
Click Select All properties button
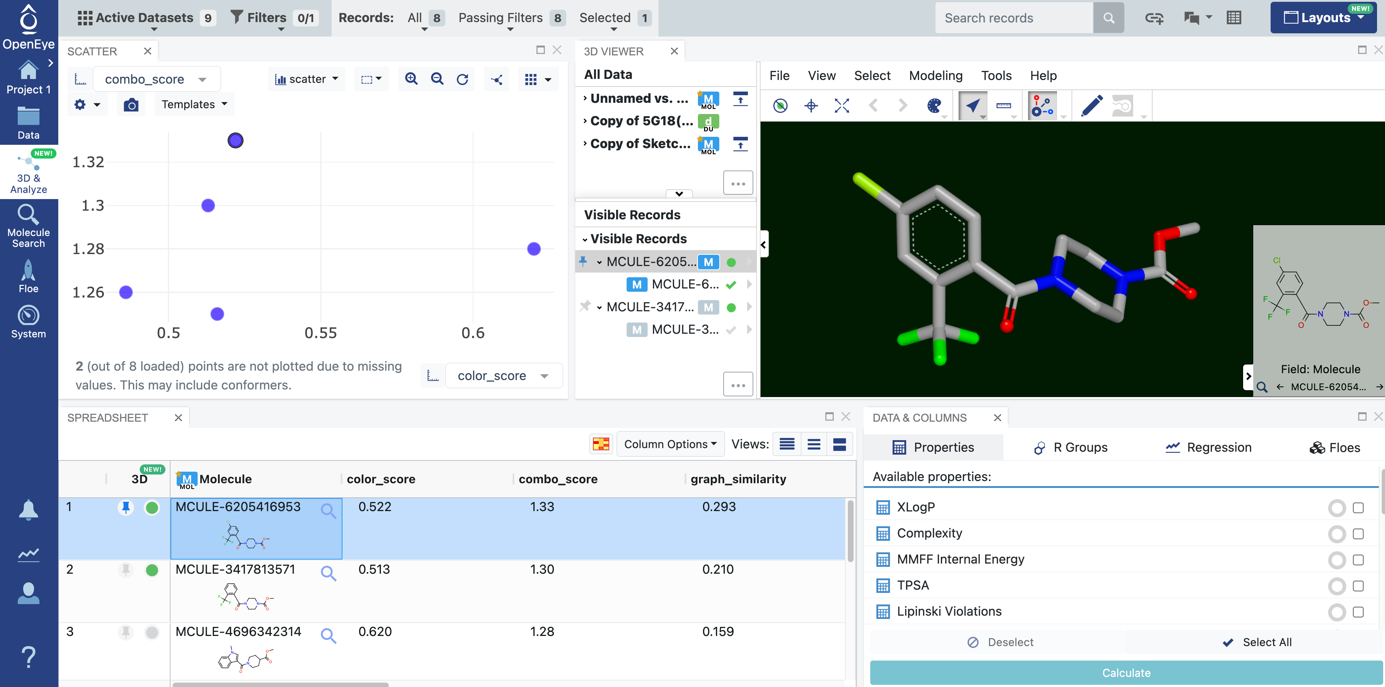coord(1256,642)
